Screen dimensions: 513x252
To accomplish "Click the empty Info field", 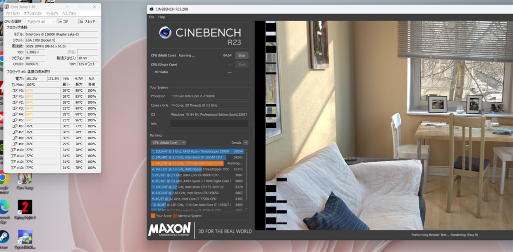I will [x=209, y=124].
